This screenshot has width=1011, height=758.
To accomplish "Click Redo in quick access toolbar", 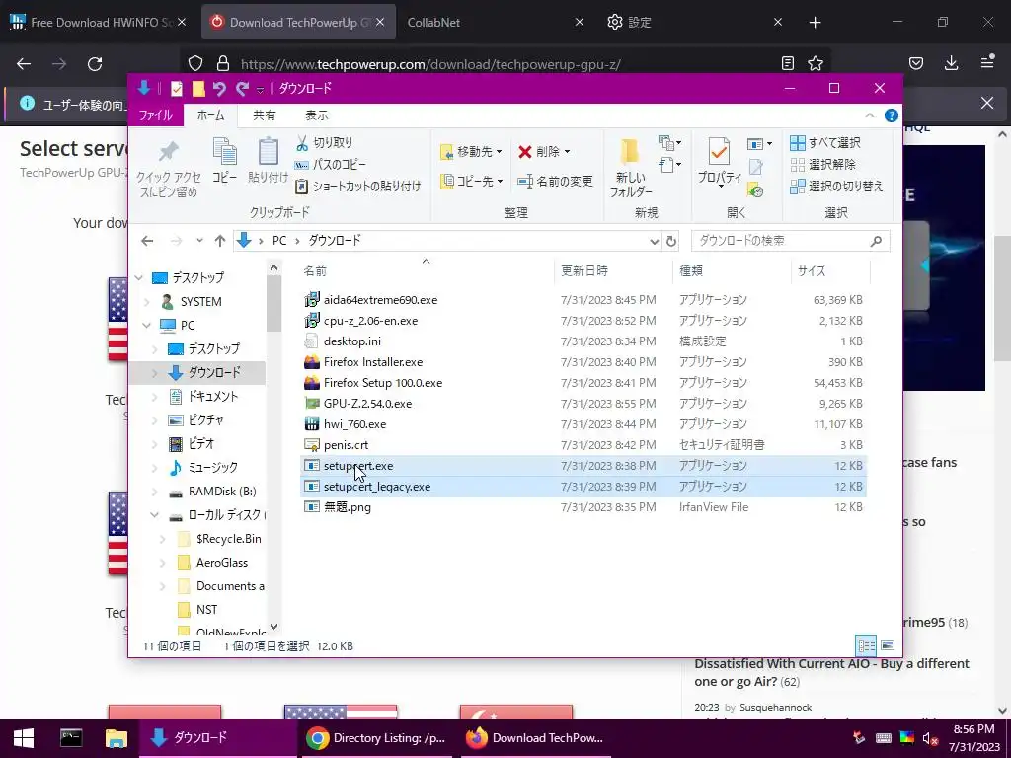I will (243, 88).
